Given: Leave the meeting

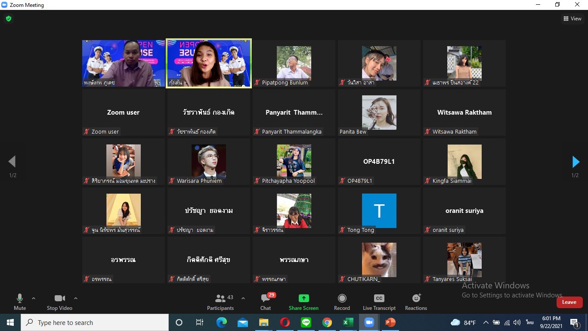Looking at the screenshot, I should [569, 302].
